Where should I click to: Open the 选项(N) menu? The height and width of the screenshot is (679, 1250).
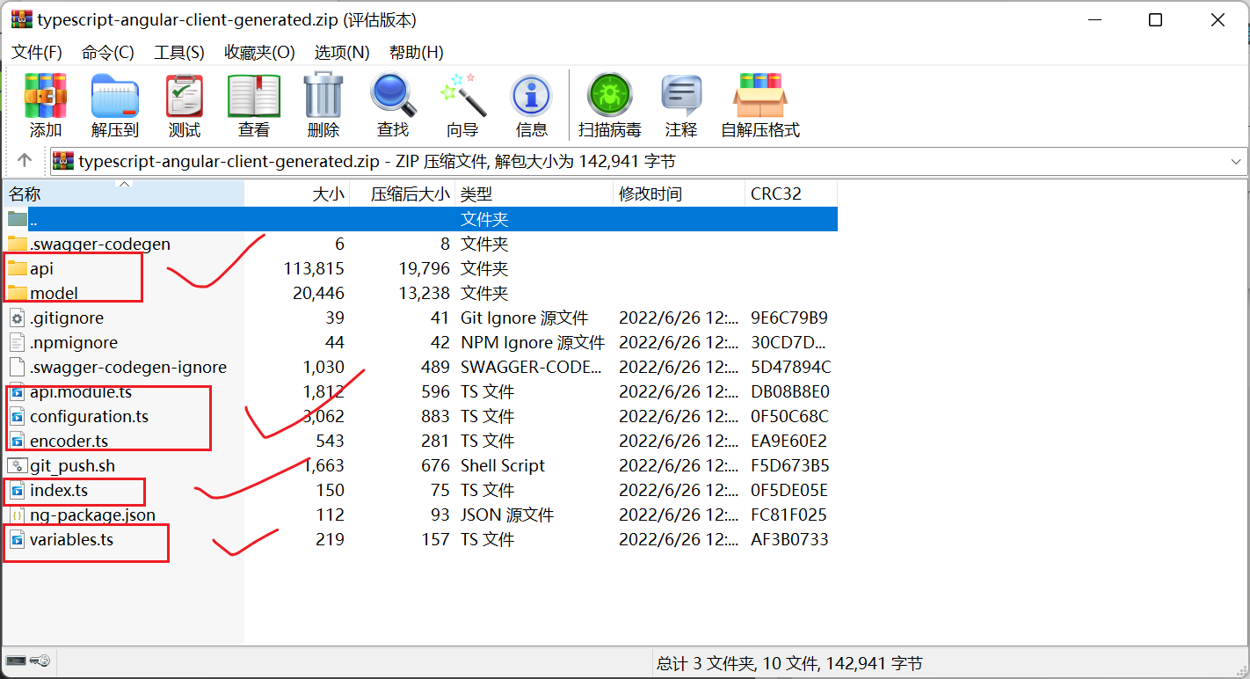(x=342, y=53)
